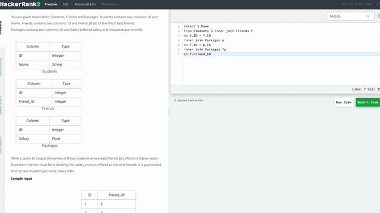Viewport: 380px width, 213px height.
Task: Click Upload Code as File
Action: pyautogui.click(x=190, y=100)
